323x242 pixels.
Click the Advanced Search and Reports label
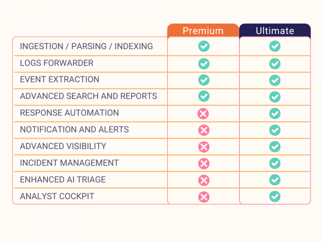pos(88,96)
